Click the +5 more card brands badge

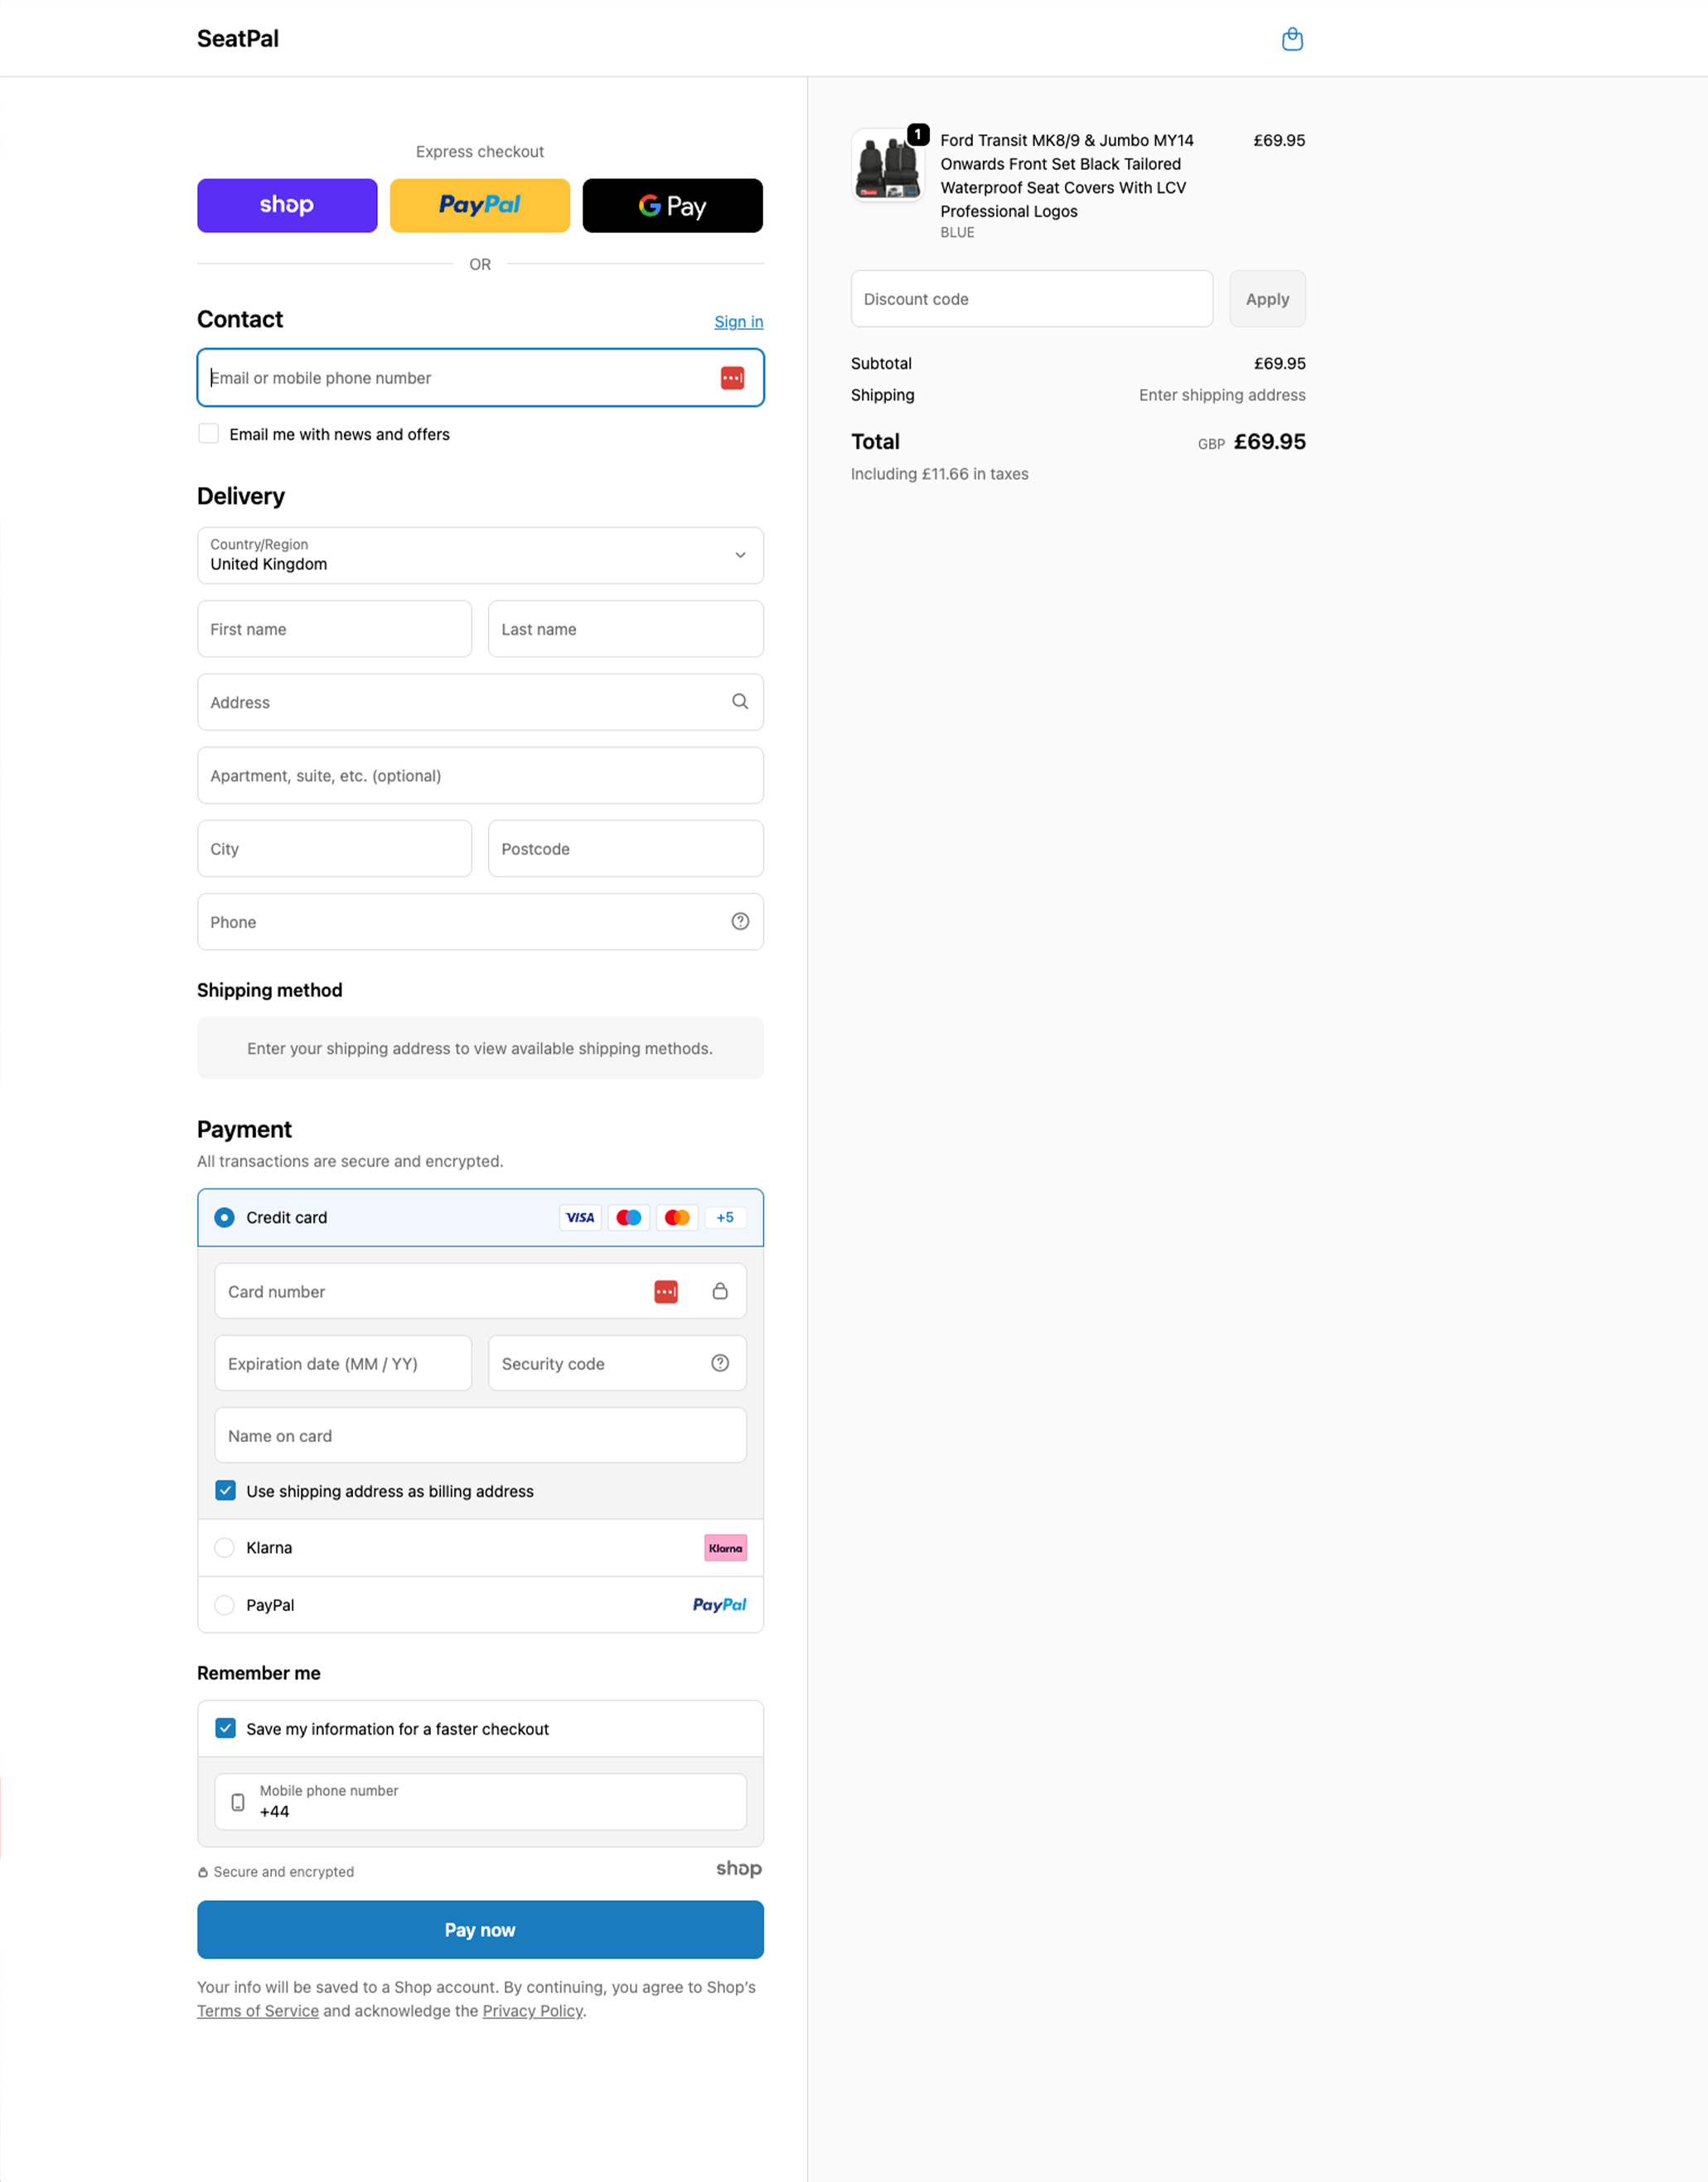pos(725,1217)
